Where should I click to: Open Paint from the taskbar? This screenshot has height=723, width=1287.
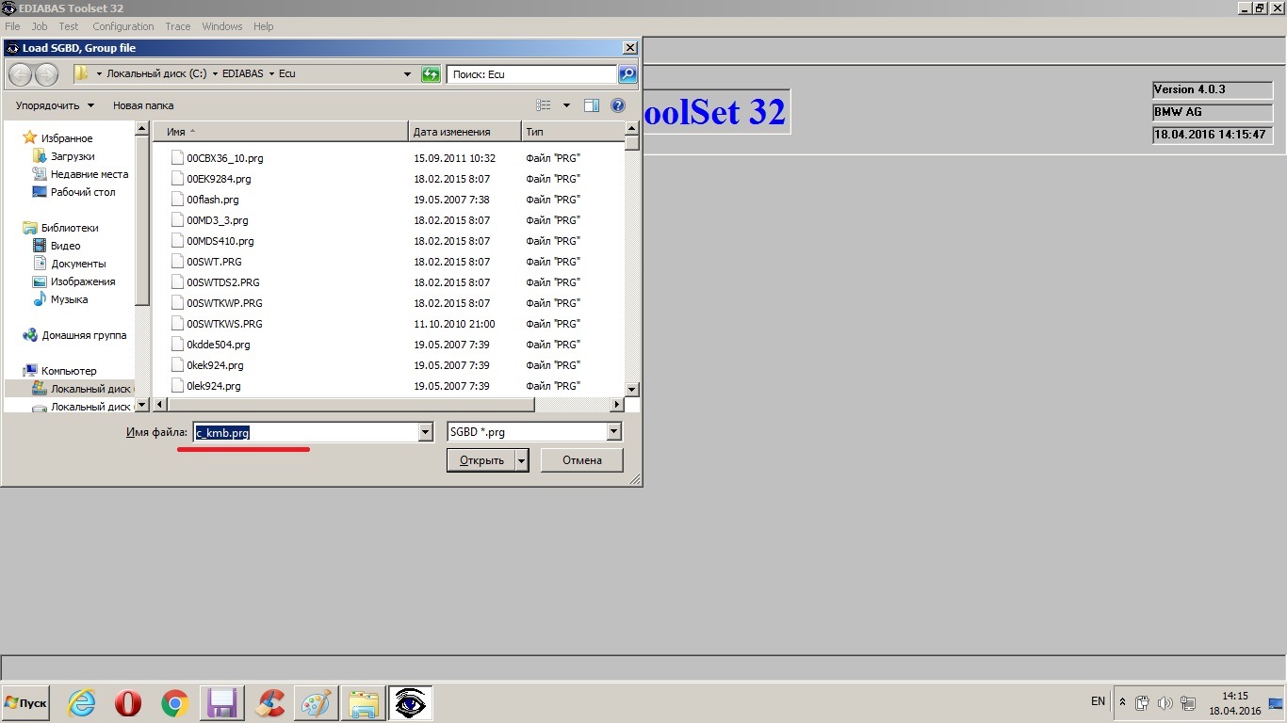(x=316, y=703)
